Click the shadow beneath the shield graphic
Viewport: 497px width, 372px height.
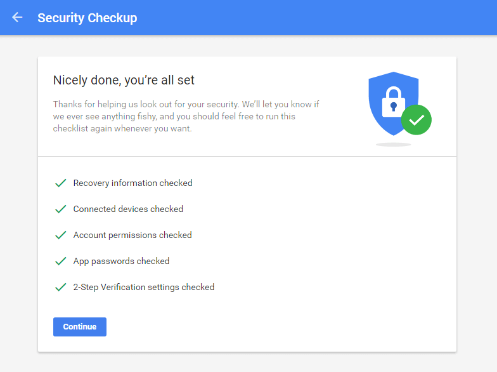tap(393, 145)
